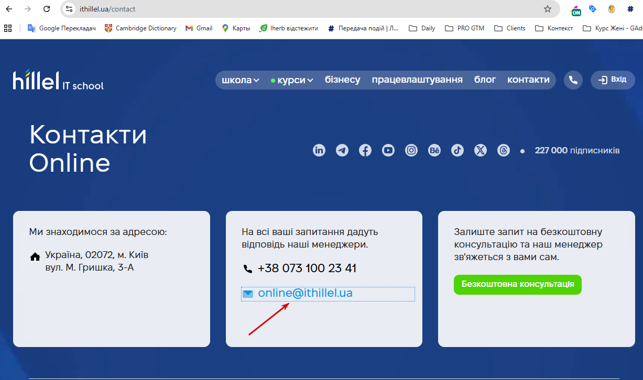Click the dark hashtag extension icon
This screenshot has width=643, height=380.
[x=630, y=9]
